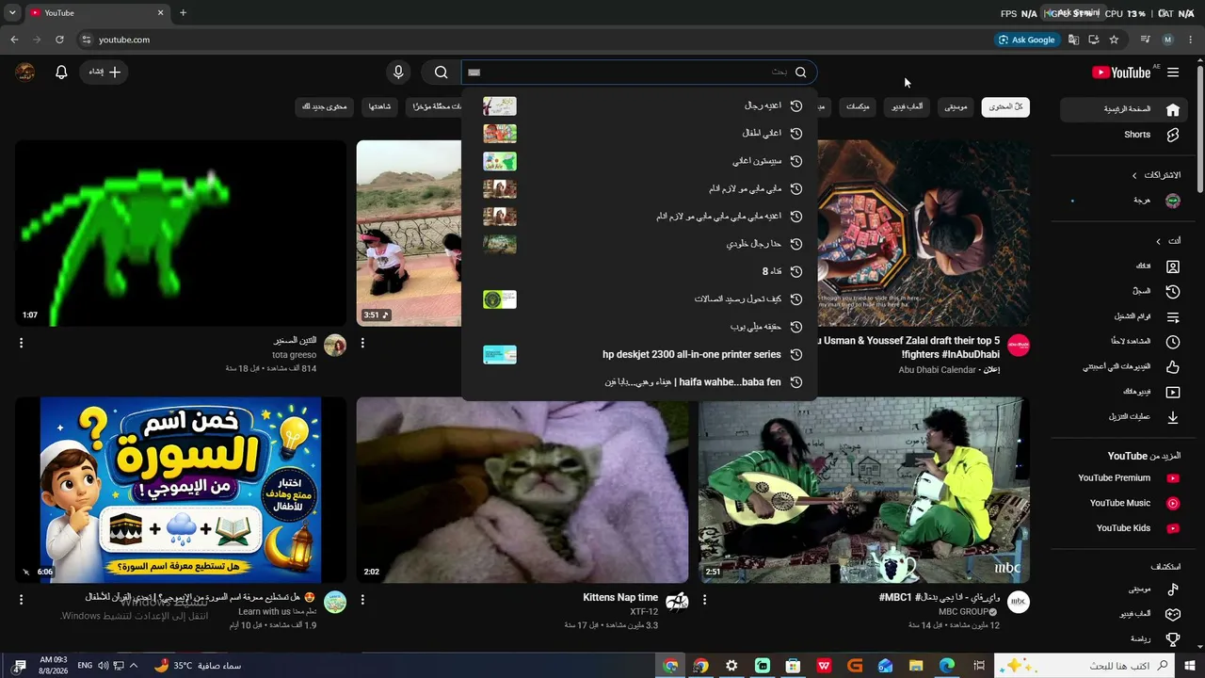1205x678 pixels.
Task: Open Microsoft Edge from the taskbar
Action: (947, 666)
